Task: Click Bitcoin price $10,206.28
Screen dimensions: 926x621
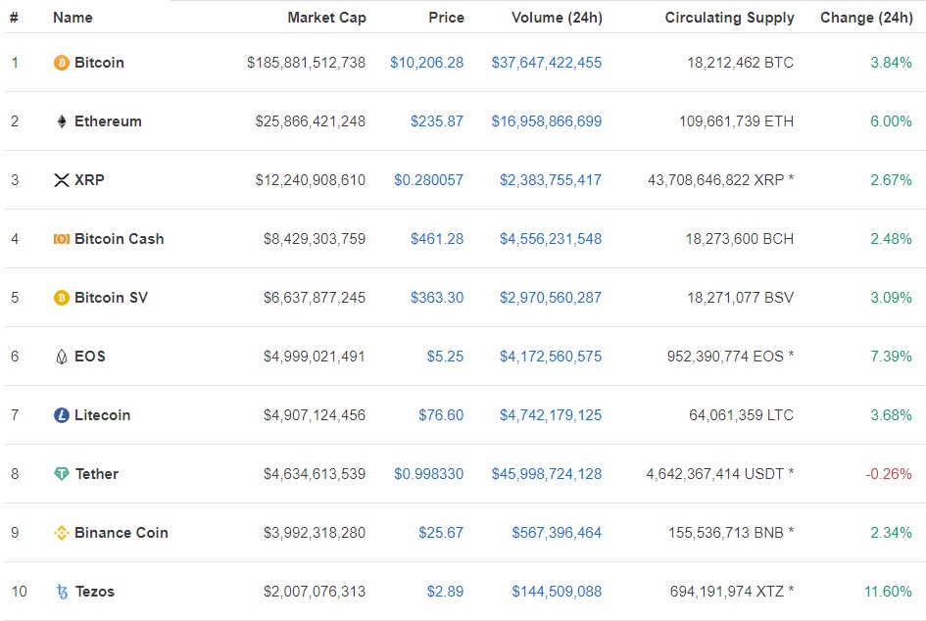Action: [x=427, y=63]
